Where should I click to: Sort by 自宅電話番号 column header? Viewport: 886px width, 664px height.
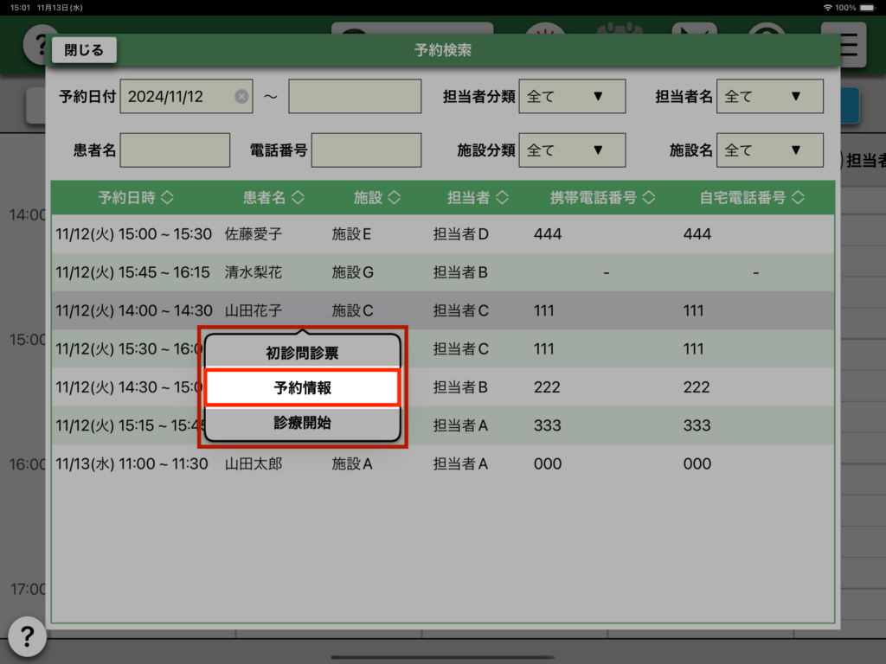752,198
